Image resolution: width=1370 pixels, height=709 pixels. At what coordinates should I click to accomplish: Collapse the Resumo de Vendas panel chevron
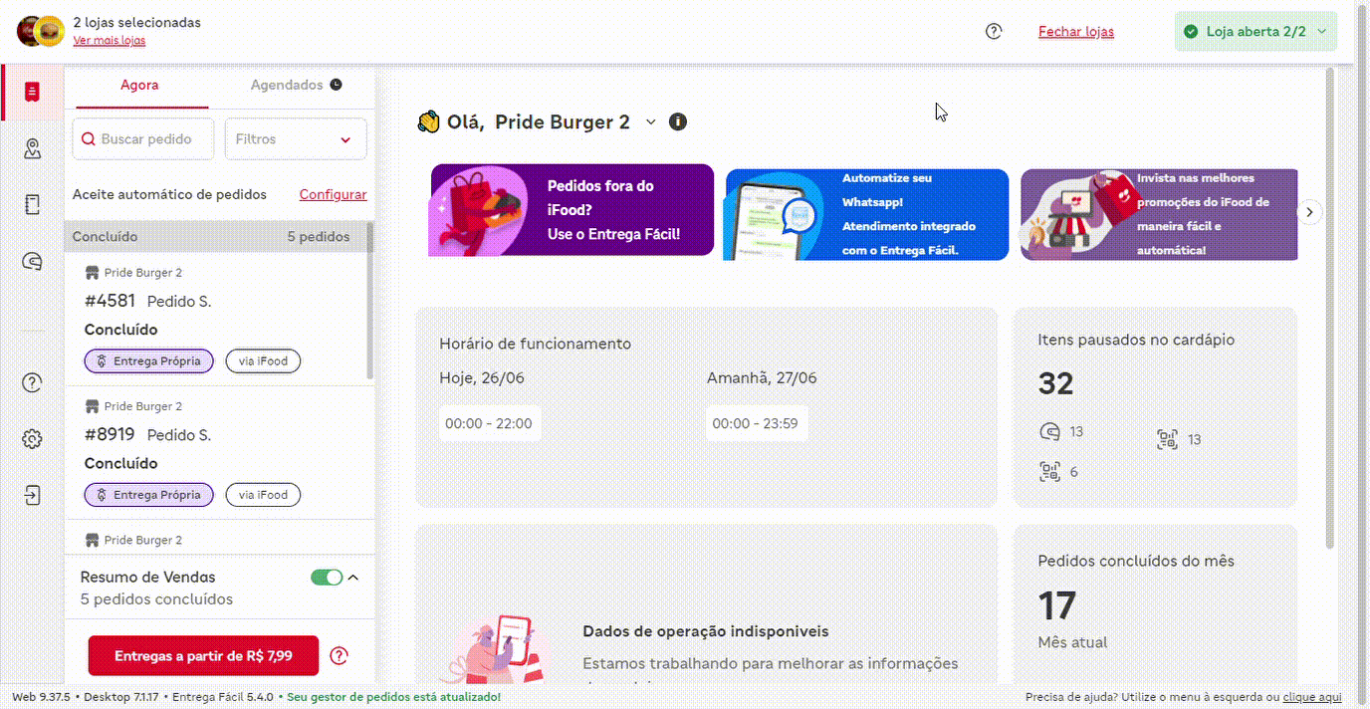tap(352, 578)
